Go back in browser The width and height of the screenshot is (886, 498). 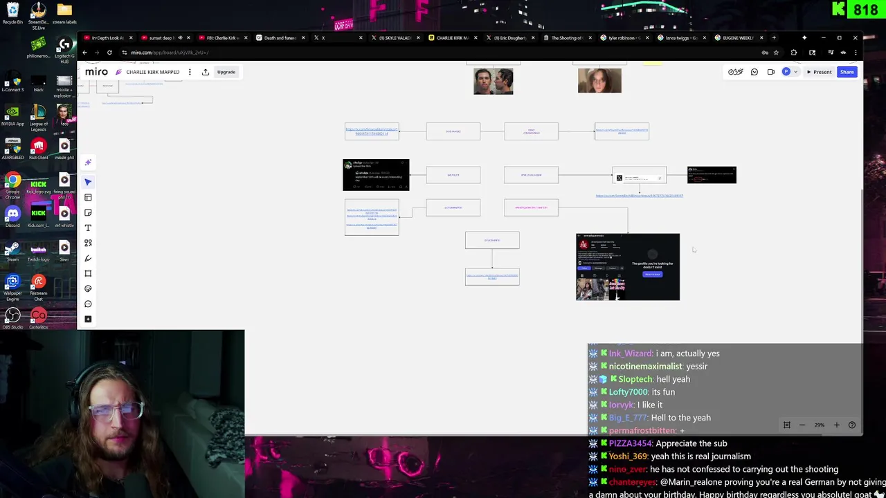point(84,53)
